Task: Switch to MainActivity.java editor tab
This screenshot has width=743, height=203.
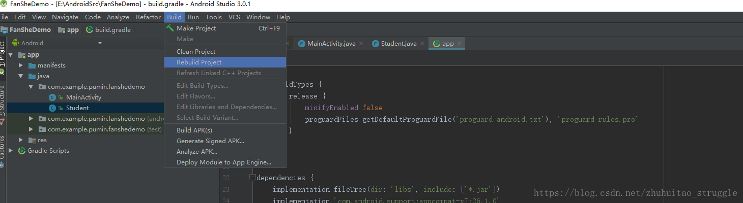Action: 331,43
